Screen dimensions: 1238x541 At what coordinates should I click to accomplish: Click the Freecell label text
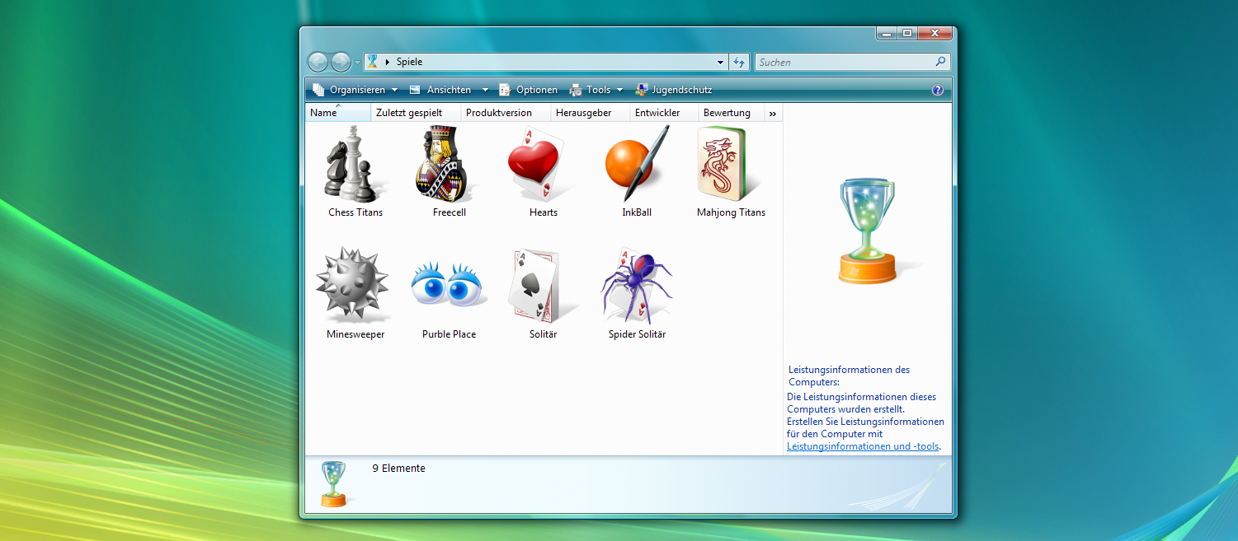point(450,212)
